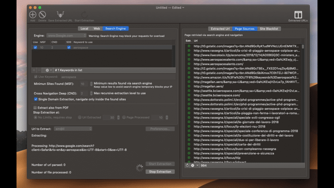Toggle the Use Keyword checkbox
Image resolution: width=334 pixels, height=188 pixels.
[36, 77]
